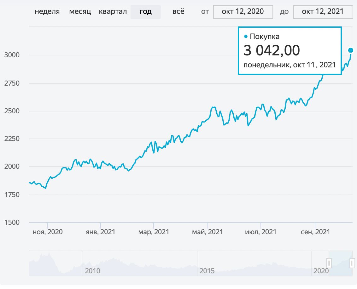
Task: Click the end date field окт 12, 2021
Action: tap(323, 12)
